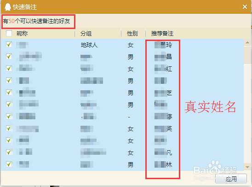Uncheck the row recommending name ending 艺

9,93
